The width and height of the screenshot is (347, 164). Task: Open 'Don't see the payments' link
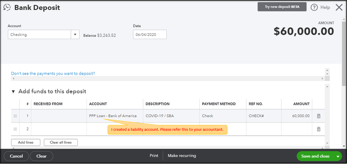[53, 73]
